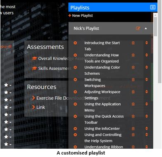Delete 'Using the Quick Access Toolbar' entry
Image resolution: width=162 pixels, height=157 pixels.
(133, 117)
